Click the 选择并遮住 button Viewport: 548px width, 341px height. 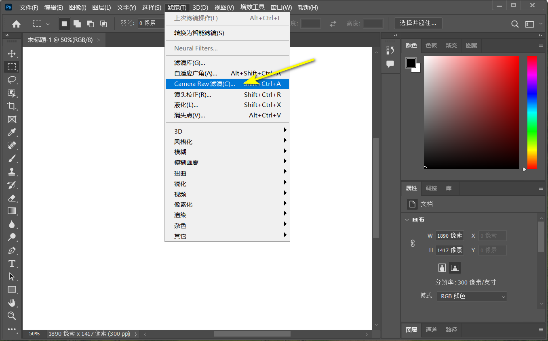tap(418, 23)
